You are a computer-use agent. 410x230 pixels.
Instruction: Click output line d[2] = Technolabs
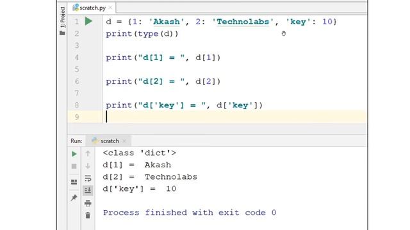tap(150, 177)
